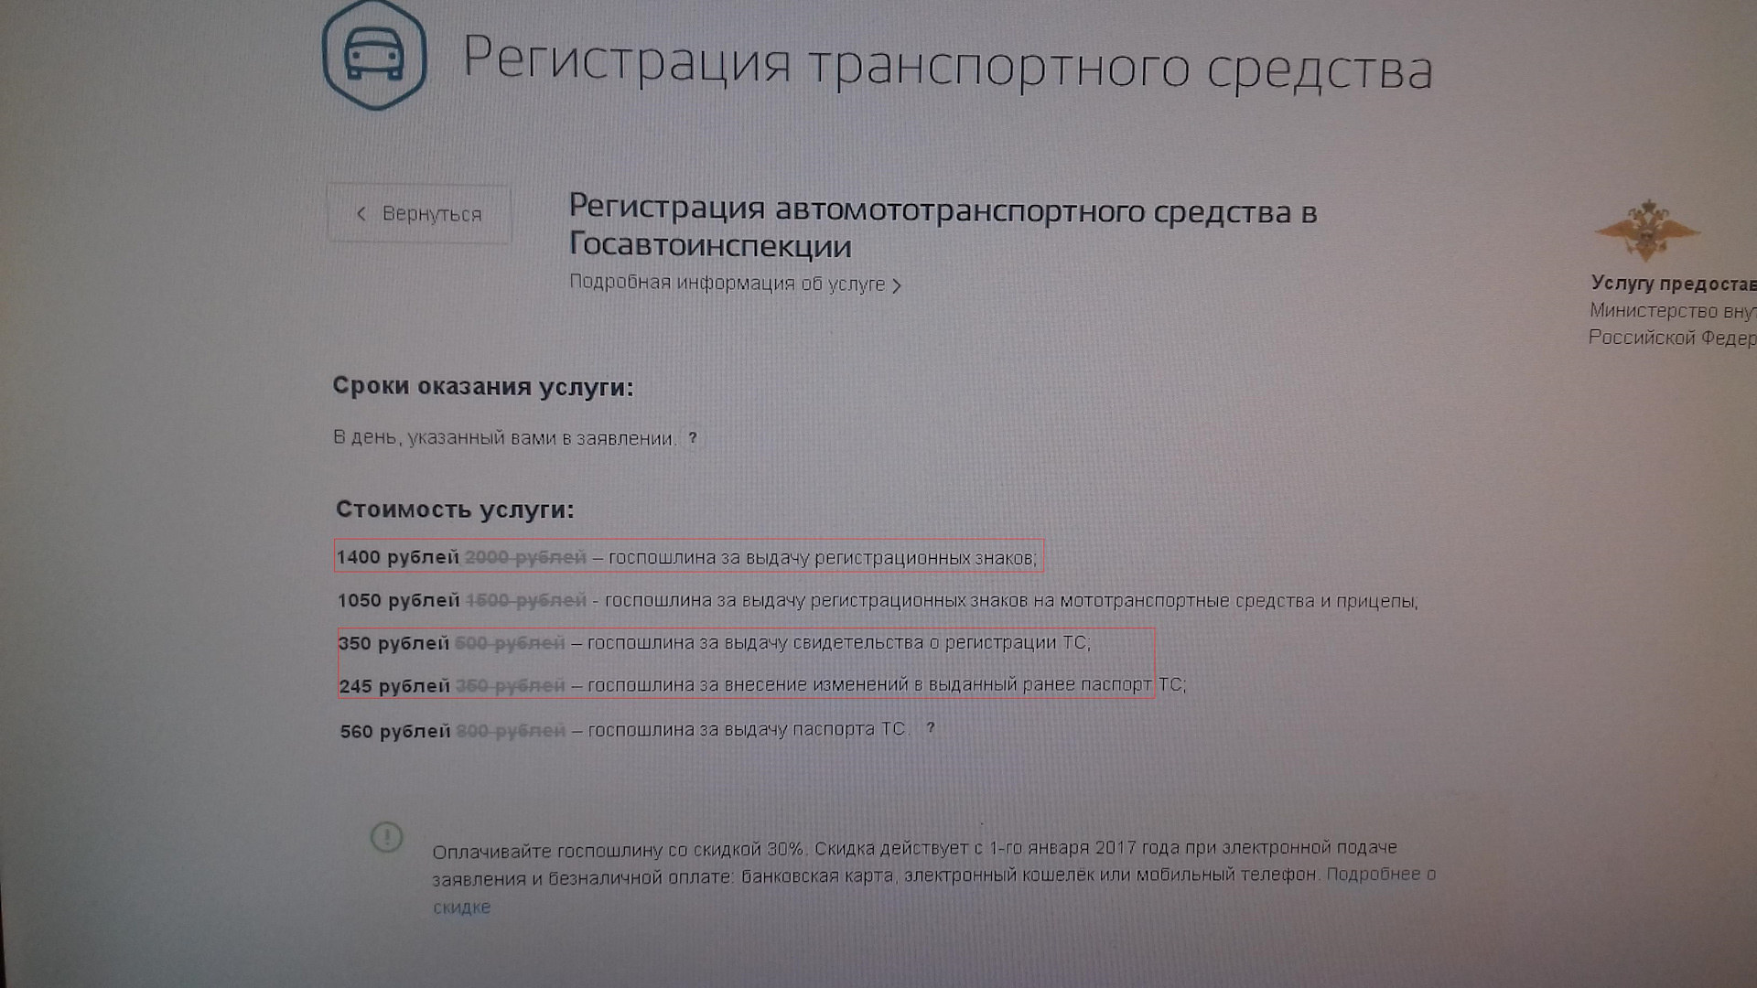Click the back chevron in Вернуться button

click(x=361, y=214)
